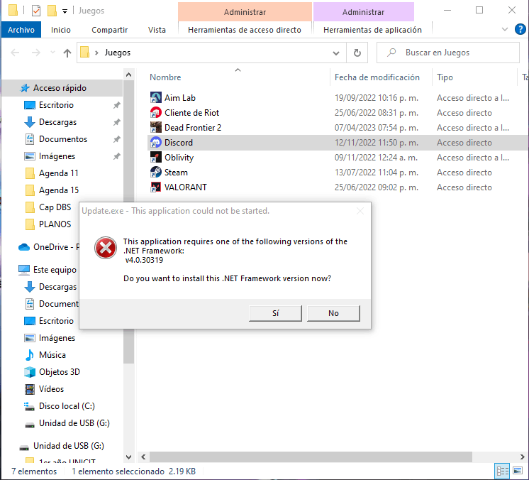This screenshot has height=480, width=529.
Task: Click the Refresh button beside address bar
Action: point(357,53)
